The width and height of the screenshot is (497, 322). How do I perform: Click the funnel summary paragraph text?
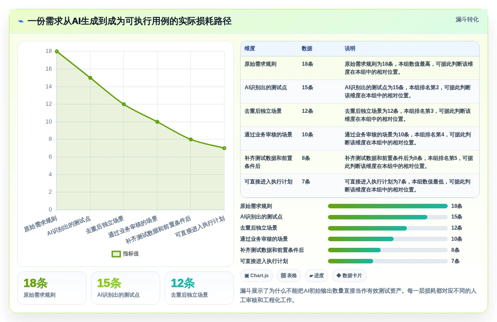pyautogui.click(x=358, y=295)
